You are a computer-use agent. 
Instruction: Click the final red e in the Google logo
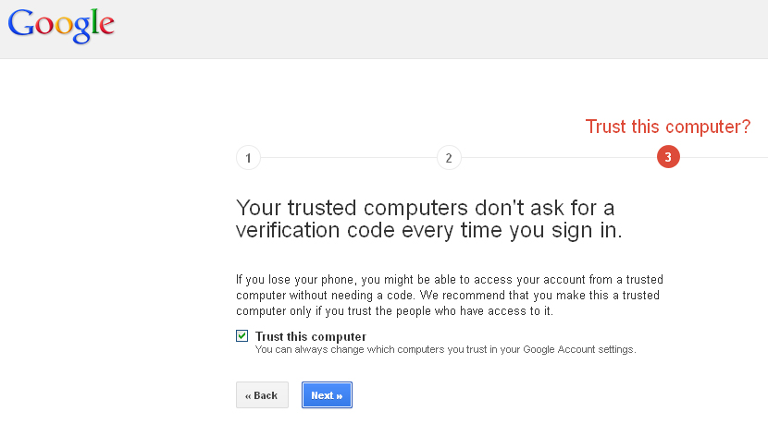(x=105, y=28)
